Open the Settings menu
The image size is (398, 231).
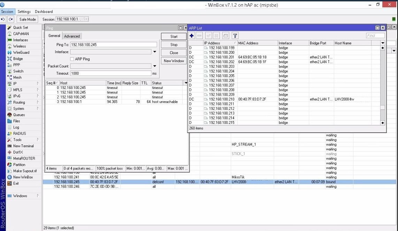(24, 12)
